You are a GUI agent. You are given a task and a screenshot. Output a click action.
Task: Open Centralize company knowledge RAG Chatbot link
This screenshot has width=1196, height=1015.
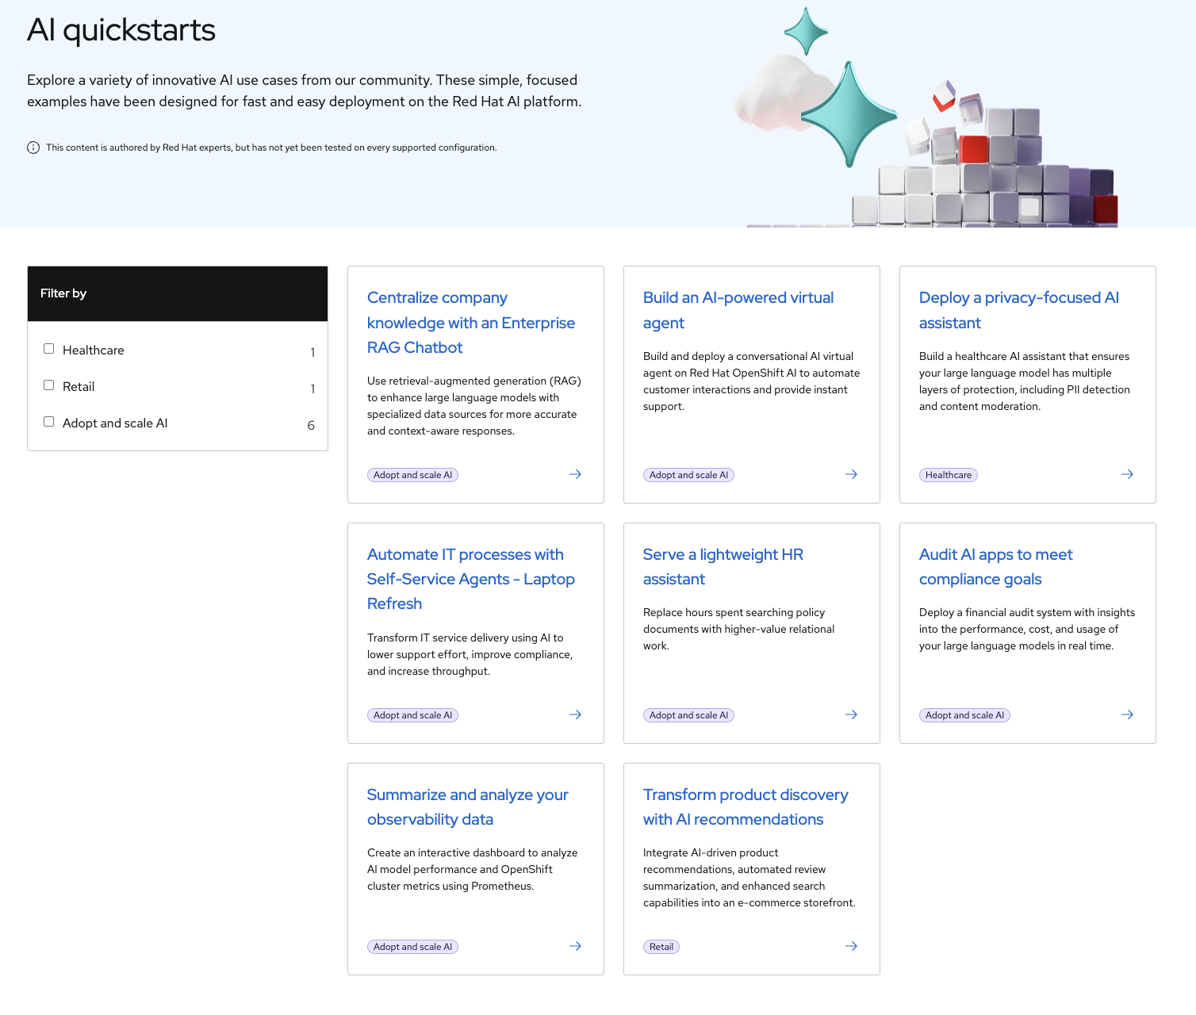(470, 323)
